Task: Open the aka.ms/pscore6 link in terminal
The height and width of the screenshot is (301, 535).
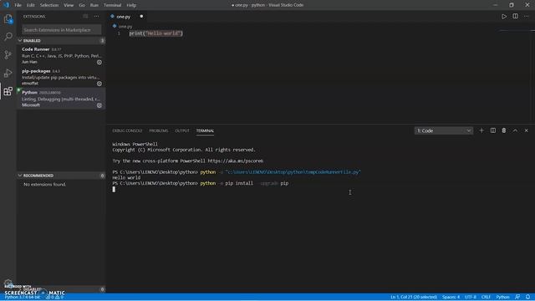Action: click(x=236, y=161)
